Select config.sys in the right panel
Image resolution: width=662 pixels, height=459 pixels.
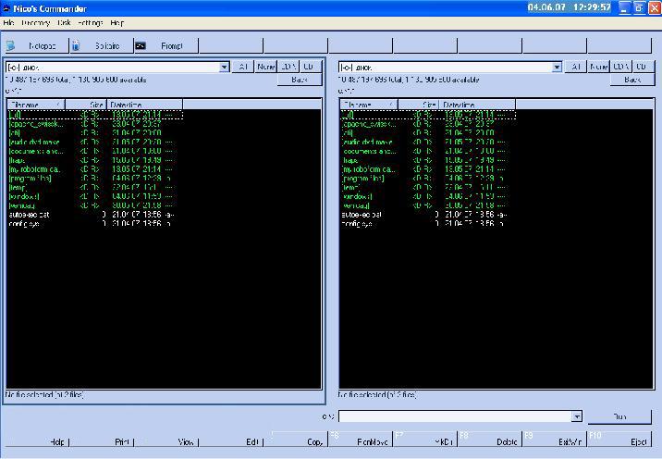click(x=357, y=224)
